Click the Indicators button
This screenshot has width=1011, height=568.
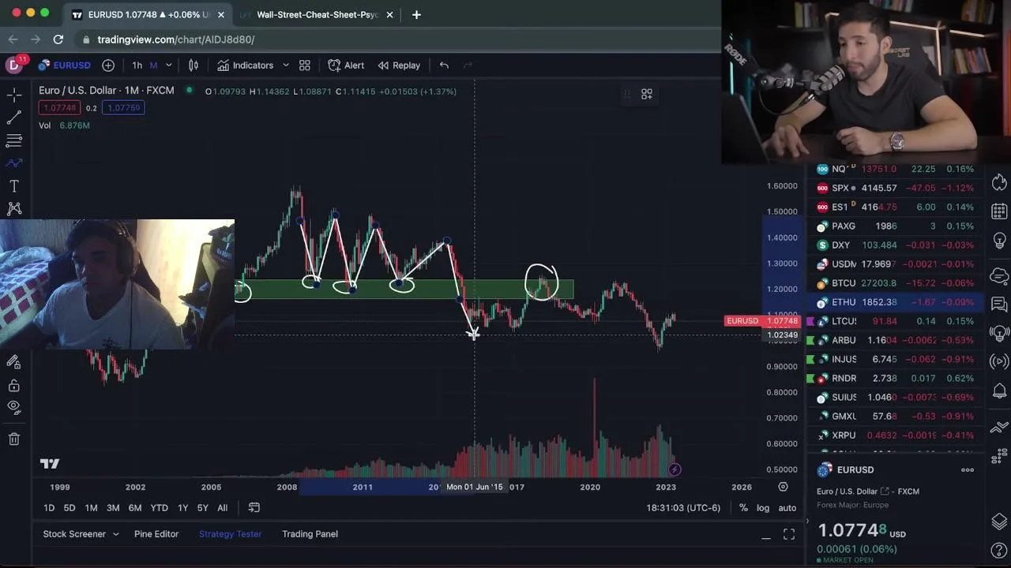pos(246,65)
